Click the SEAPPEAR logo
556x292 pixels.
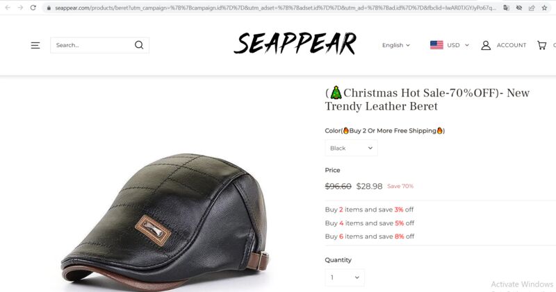(295, 44)
